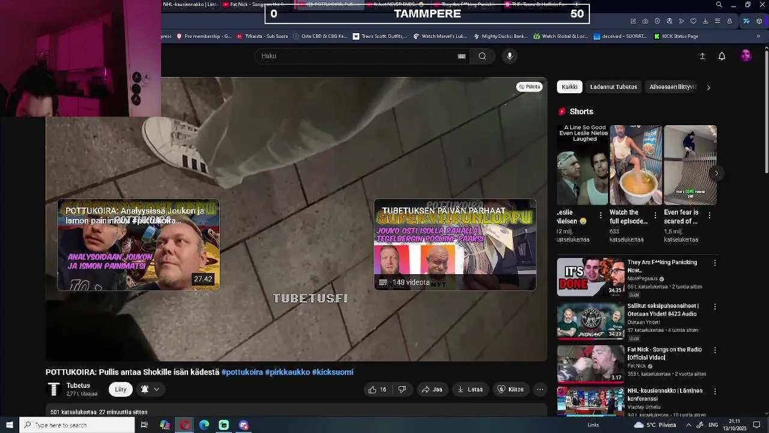This screenshot has height=433, width=769.
Task: Share video with Jaa button
Action: pos(432,389)
